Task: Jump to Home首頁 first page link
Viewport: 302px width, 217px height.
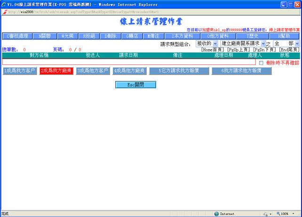Action: [213, 49]
